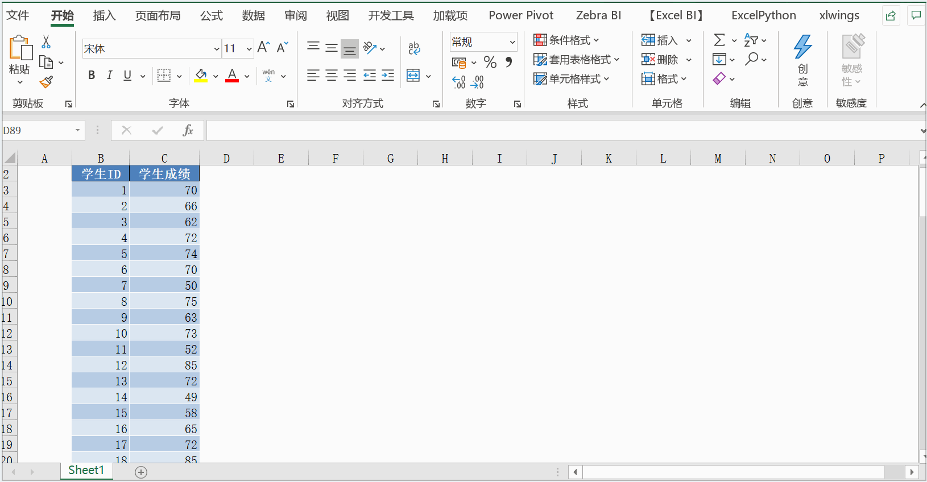The height and width of the screenshot is (482, 927).
Task: Align text right
Action: (350, 75)
